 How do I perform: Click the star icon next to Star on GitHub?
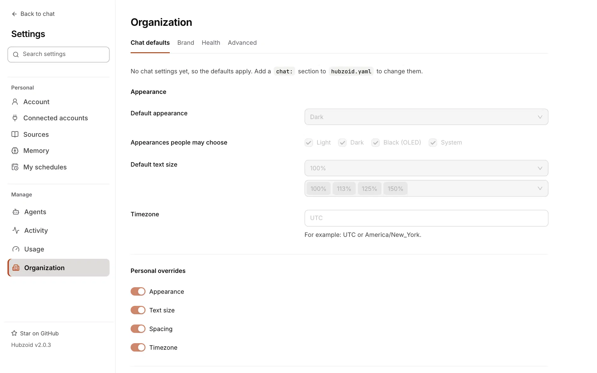tap(14, 333)
